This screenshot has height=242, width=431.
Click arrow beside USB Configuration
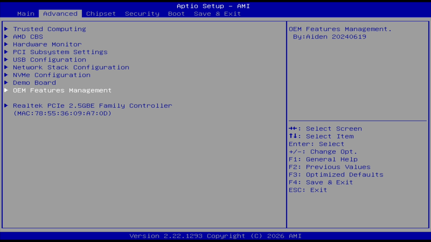(6, 60)
